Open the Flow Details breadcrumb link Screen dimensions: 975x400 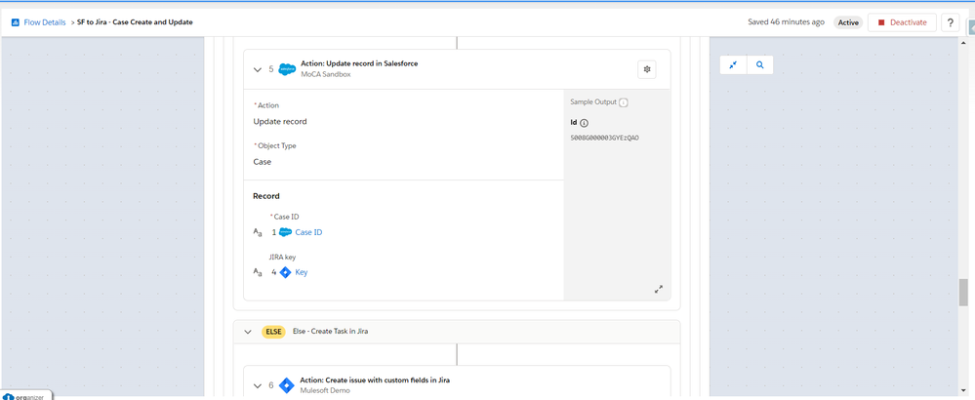click(x=44, y=22)
